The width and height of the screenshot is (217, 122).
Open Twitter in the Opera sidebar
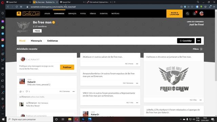(x=3, y=46)
